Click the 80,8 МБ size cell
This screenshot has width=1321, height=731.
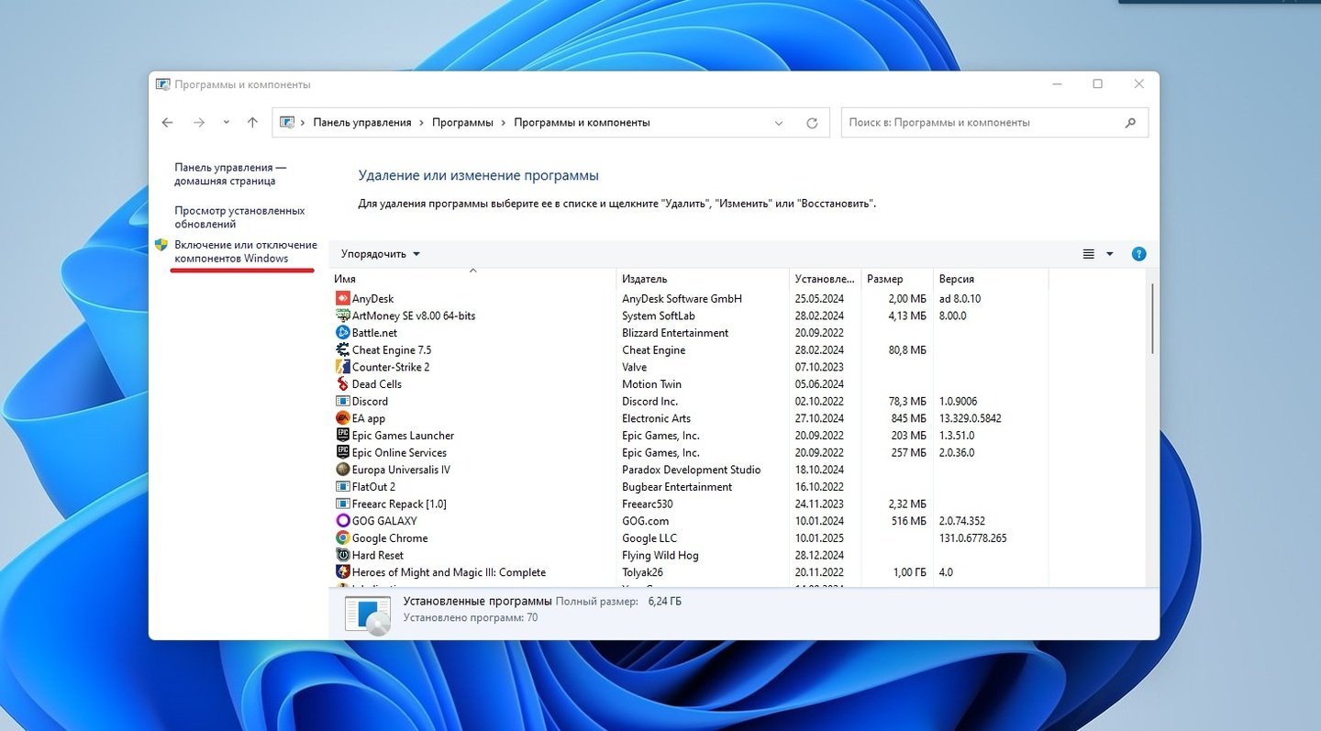[906, 349]
